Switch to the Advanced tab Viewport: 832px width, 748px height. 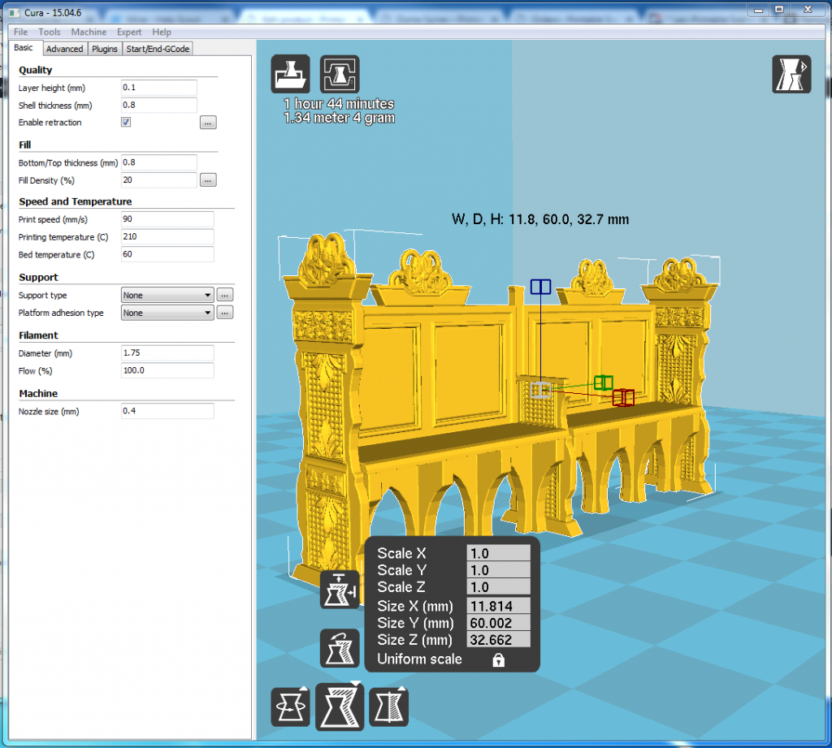[64, 49]
